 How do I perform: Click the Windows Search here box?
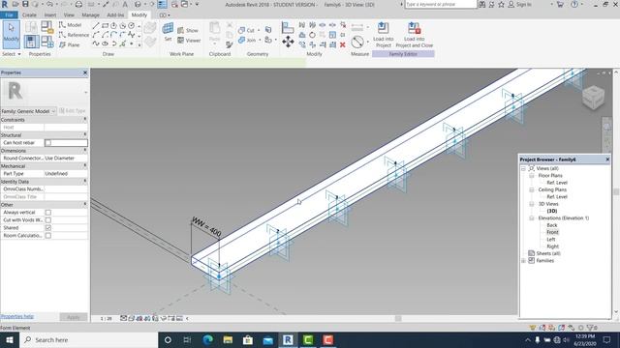pyautogui.click(x=89, y=339)
